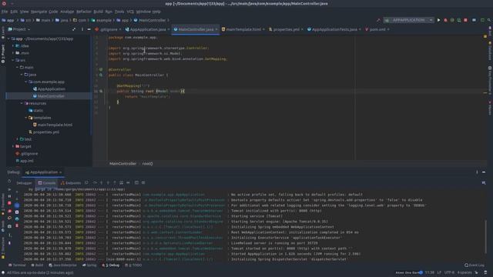Open the File menu
Image resolution: width=493 pixels, height=277 pixels.
click(5, 12)
